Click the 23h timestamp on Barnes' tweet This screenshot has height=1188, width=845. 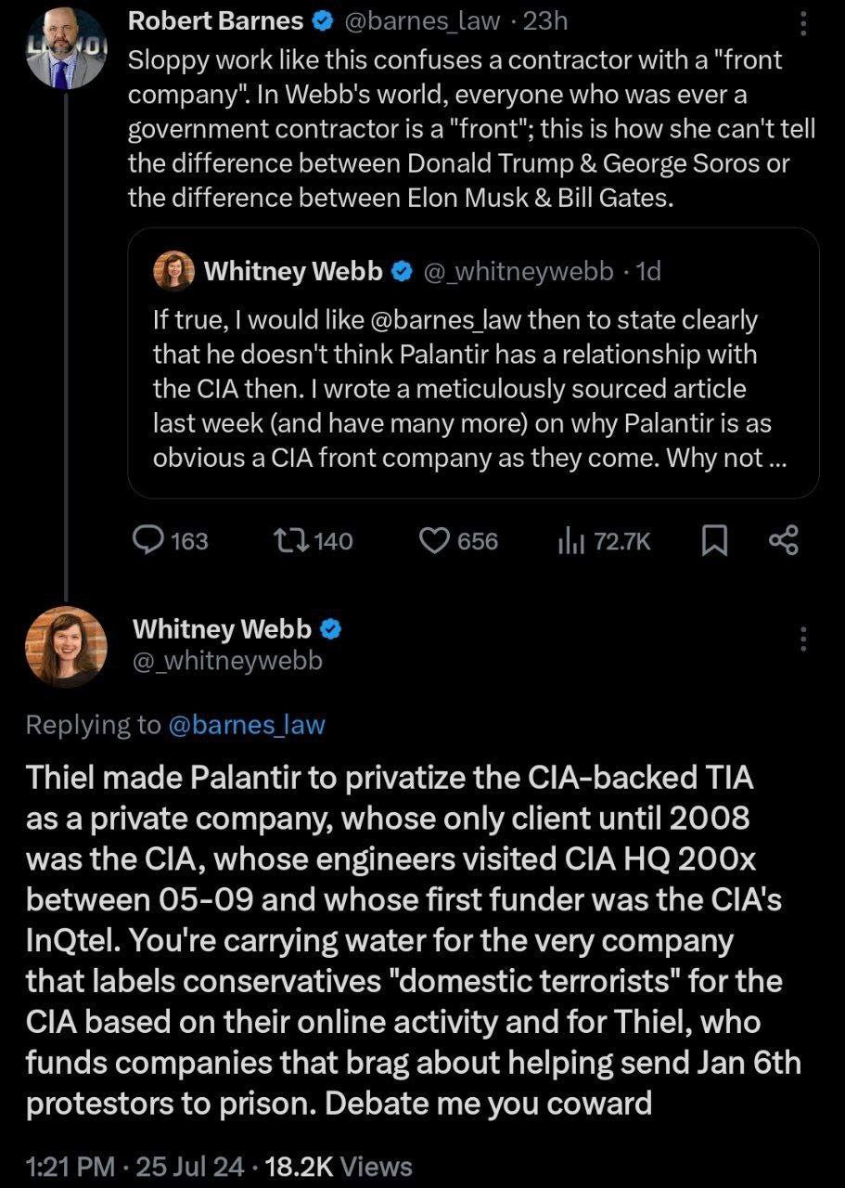(545, 21)
